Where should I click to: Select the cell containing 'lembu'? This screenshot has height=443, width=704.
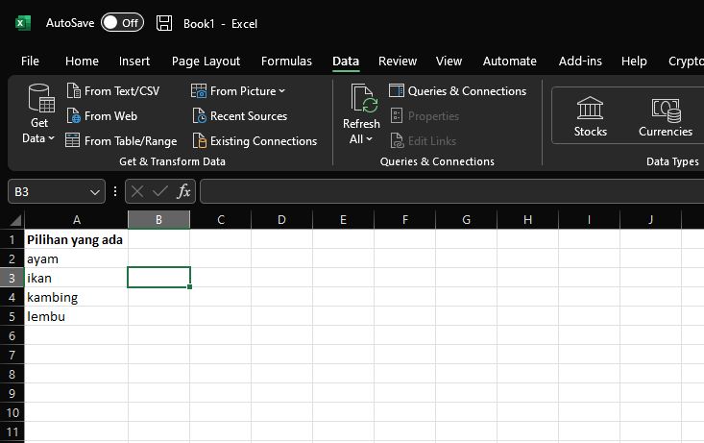76,316
